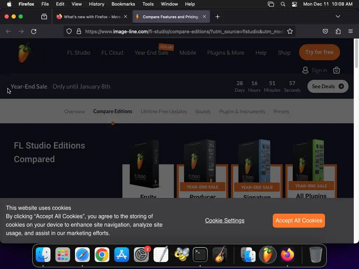Open the Sounds sub-navigation tab
Image resolution: width=359 pixels, height=269 pixels.
click(203, 111)
